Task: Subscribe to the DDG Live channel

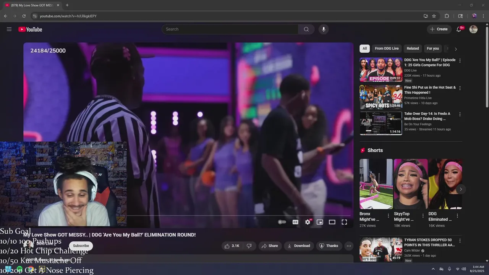Action: pyautogui.click(x=81, y=246)
